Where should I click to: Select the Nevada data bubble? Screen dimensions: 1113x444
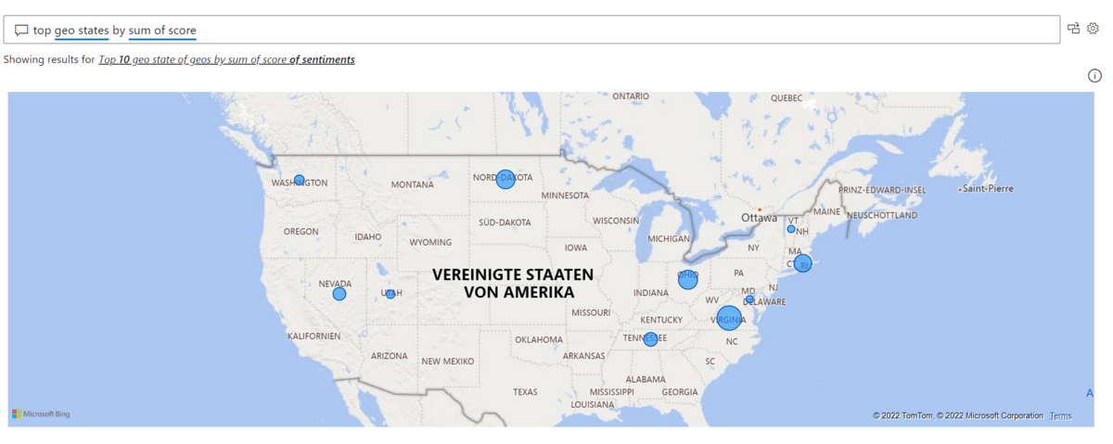tap(339, 294)
